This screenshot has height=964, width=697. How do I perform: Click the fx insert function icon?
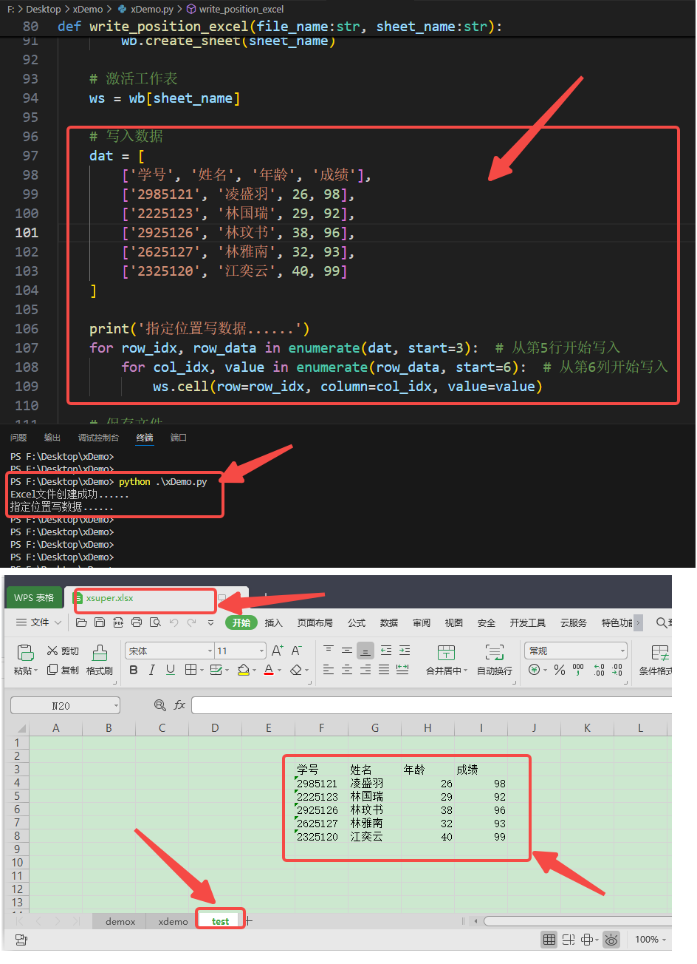click(179, 705)
